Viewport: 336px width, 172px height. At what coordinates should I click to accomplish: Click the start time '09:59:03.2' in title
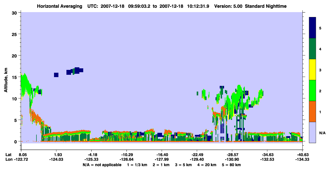[140, 6]
